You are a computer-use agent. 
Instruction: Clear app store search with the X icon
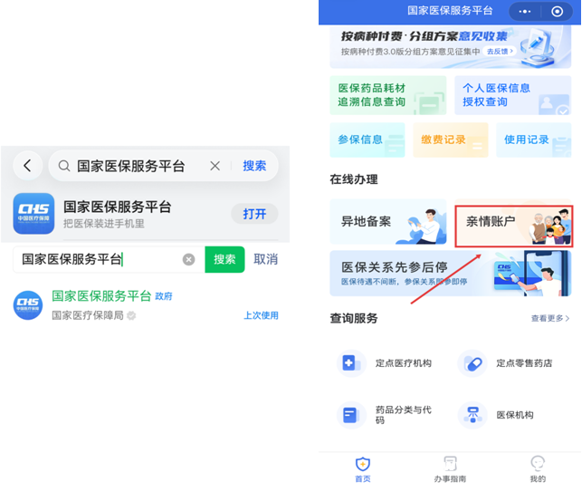click(215, 166)
